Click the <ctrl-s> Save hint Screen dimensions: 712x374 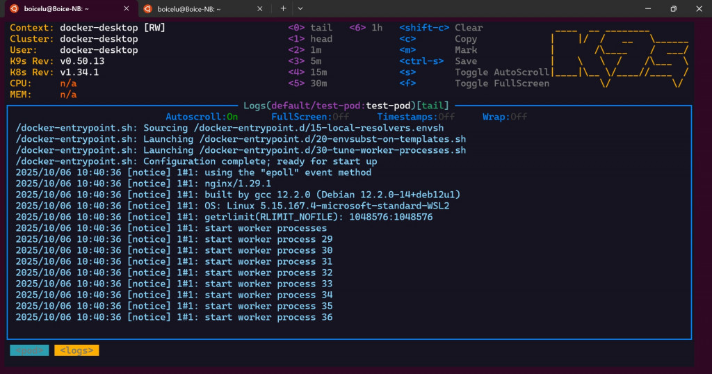click(438, 61)
